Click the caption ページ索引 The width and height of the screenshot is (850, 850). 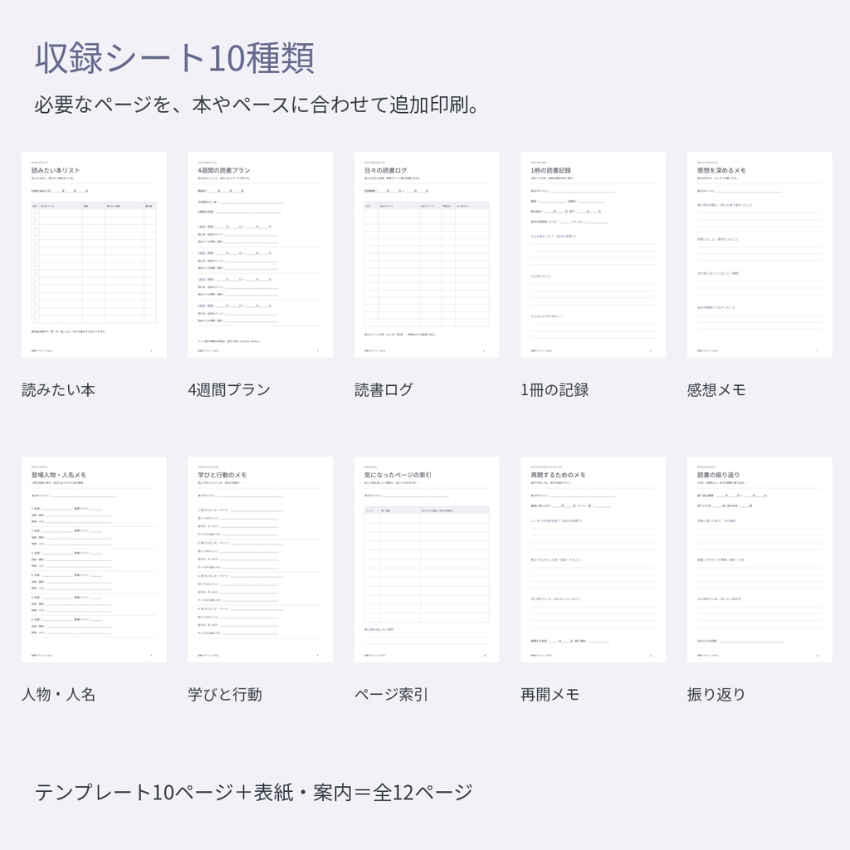[392, 695]
